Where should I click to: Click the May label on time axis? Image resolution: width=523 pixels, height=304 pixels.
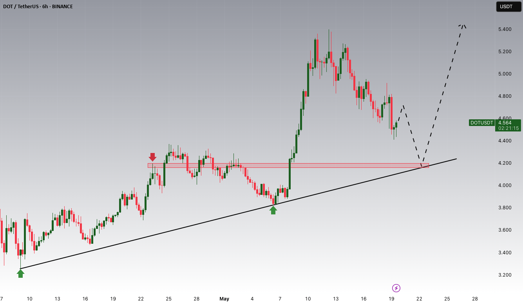tap(224, 299)
